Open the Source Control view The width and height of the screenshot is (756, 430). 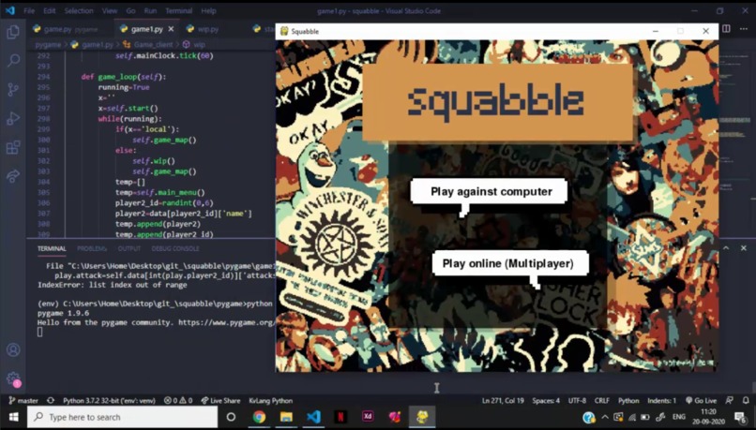[x=13, y=89]
